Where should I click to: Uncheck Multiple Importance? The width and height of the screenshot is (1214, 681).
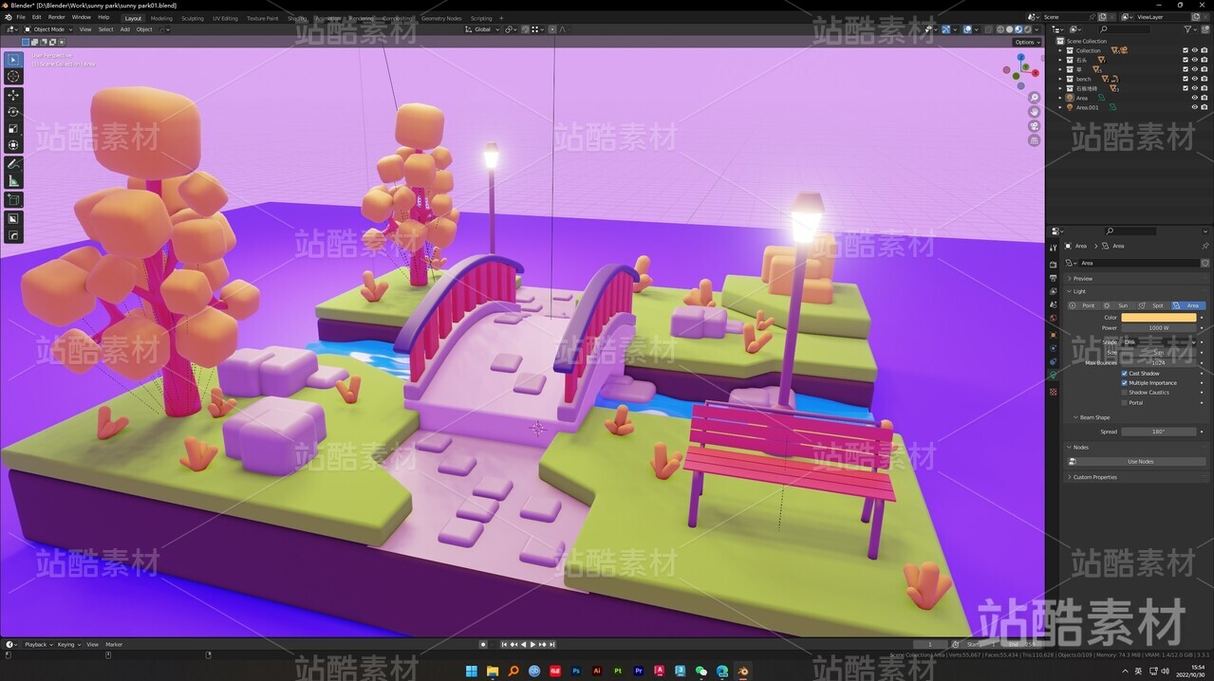pyautogui.click(x=1125, y=383)
